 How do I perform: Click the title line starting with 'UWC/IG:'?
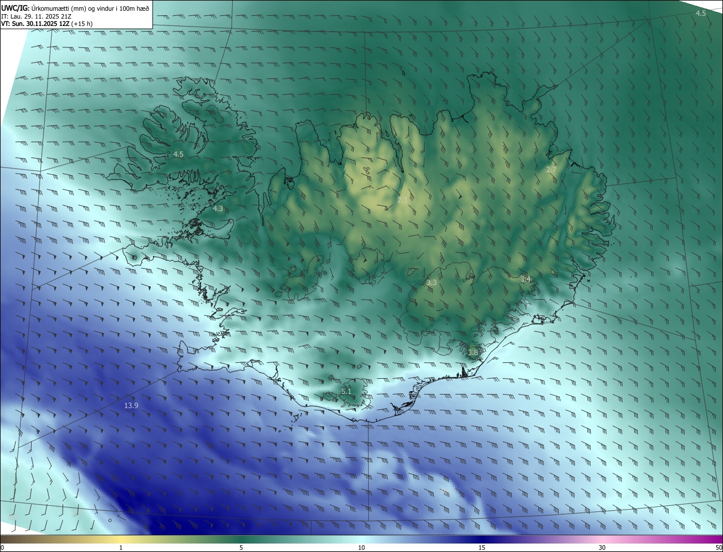(75, 7)
